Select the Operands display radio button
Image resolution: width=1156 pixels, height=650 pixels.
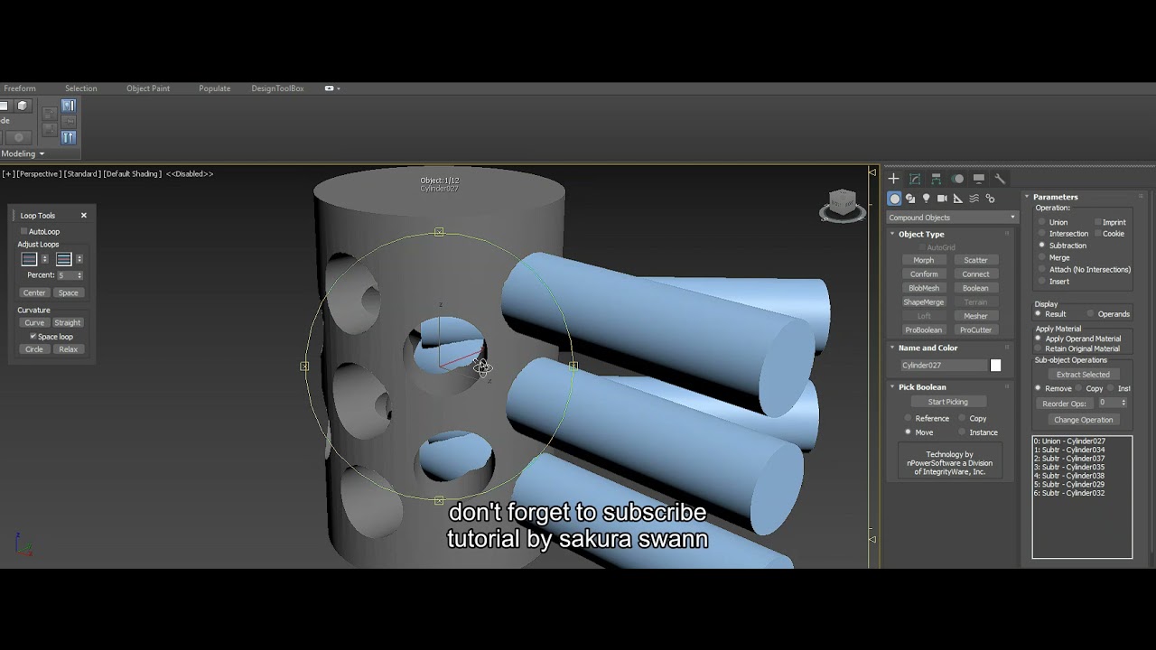click(1090, 314)
